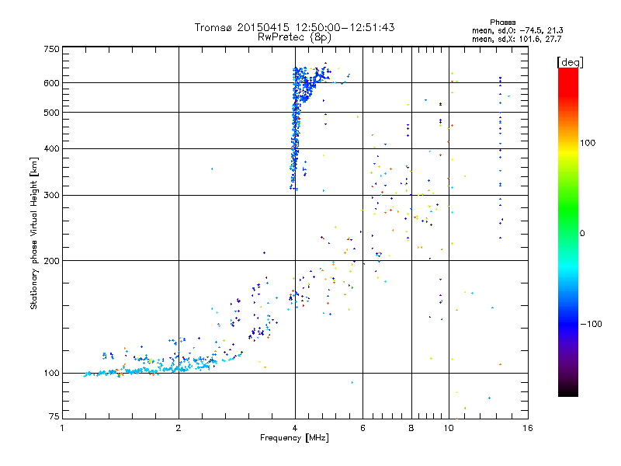Click the x-axis tick label "16"
The width and height of the screenshot is (621, 466).
click(528, 428)
